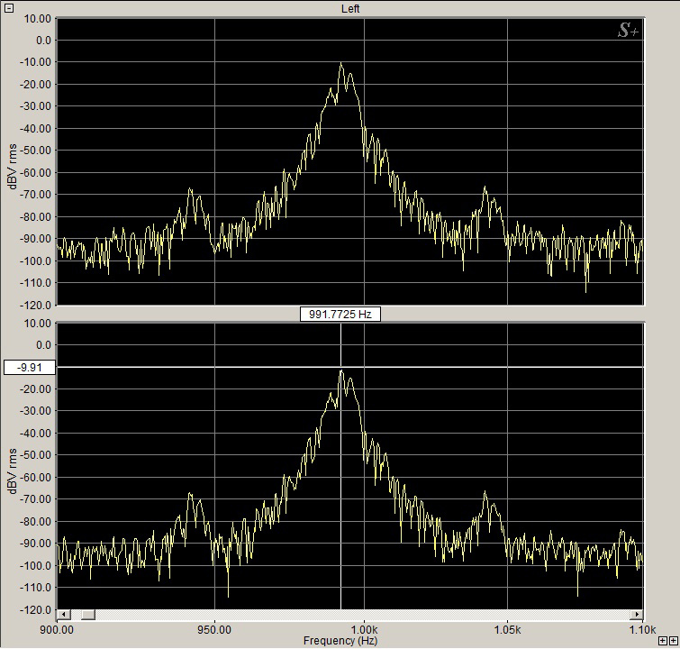
Task: Click the 1.00k frequency axis tick label
Action: click(364, 627)
